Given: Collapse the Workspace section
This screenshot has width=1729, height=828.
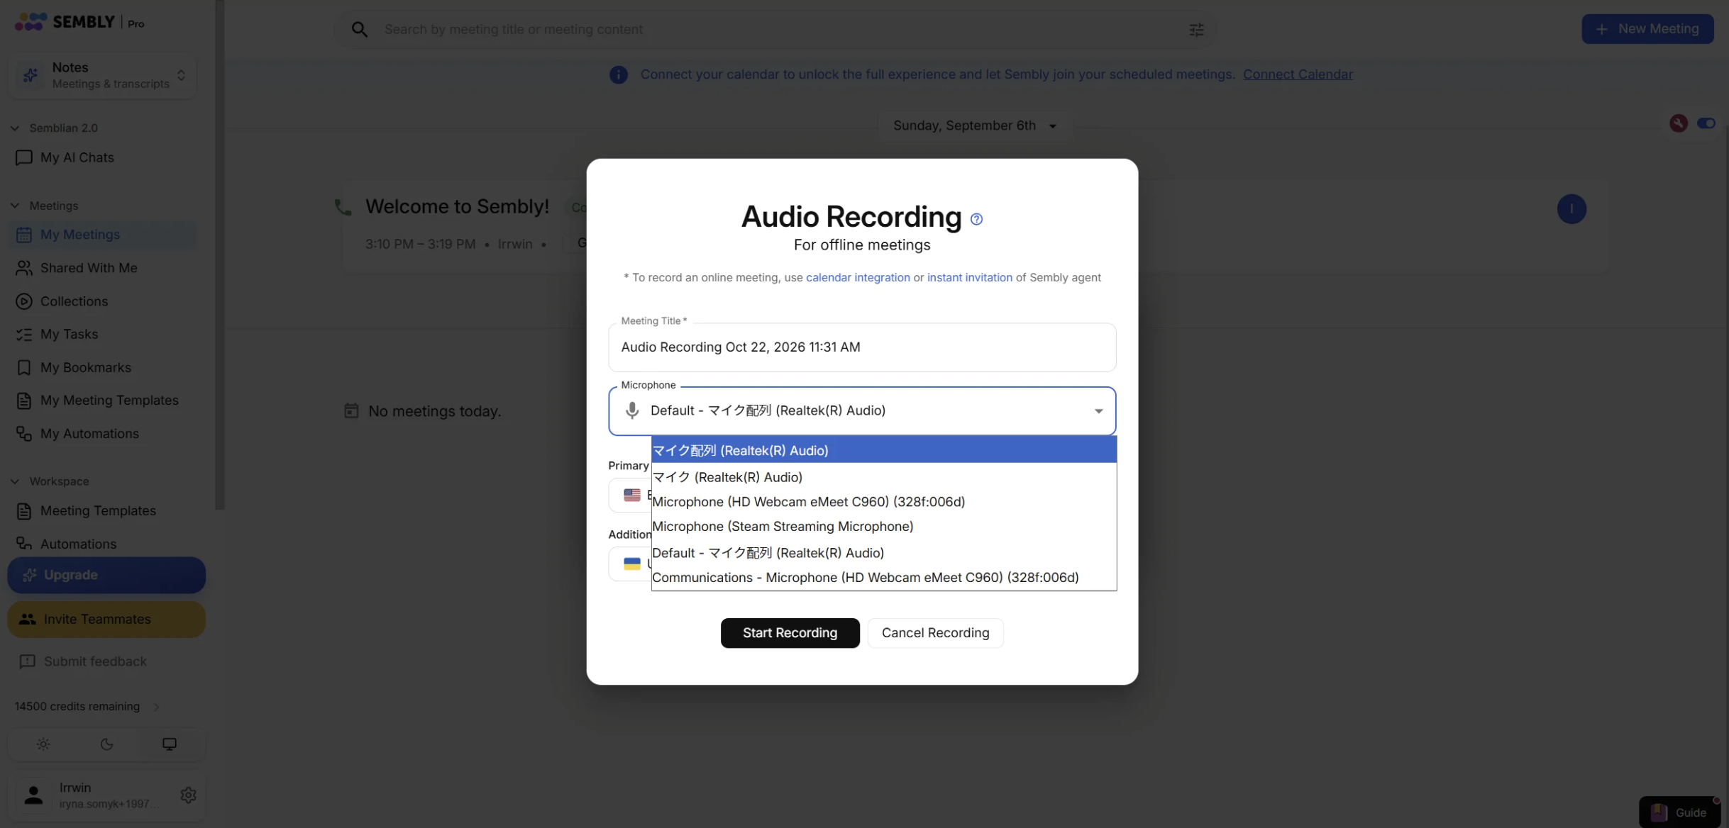Looking at the screenshot, I should click(15, 481).
